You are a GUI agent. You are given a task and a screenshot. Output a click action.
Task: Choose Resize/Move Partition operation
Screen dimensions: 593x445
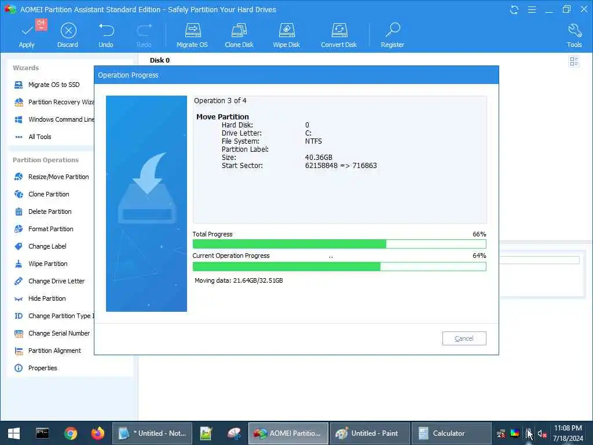[52, 177]
